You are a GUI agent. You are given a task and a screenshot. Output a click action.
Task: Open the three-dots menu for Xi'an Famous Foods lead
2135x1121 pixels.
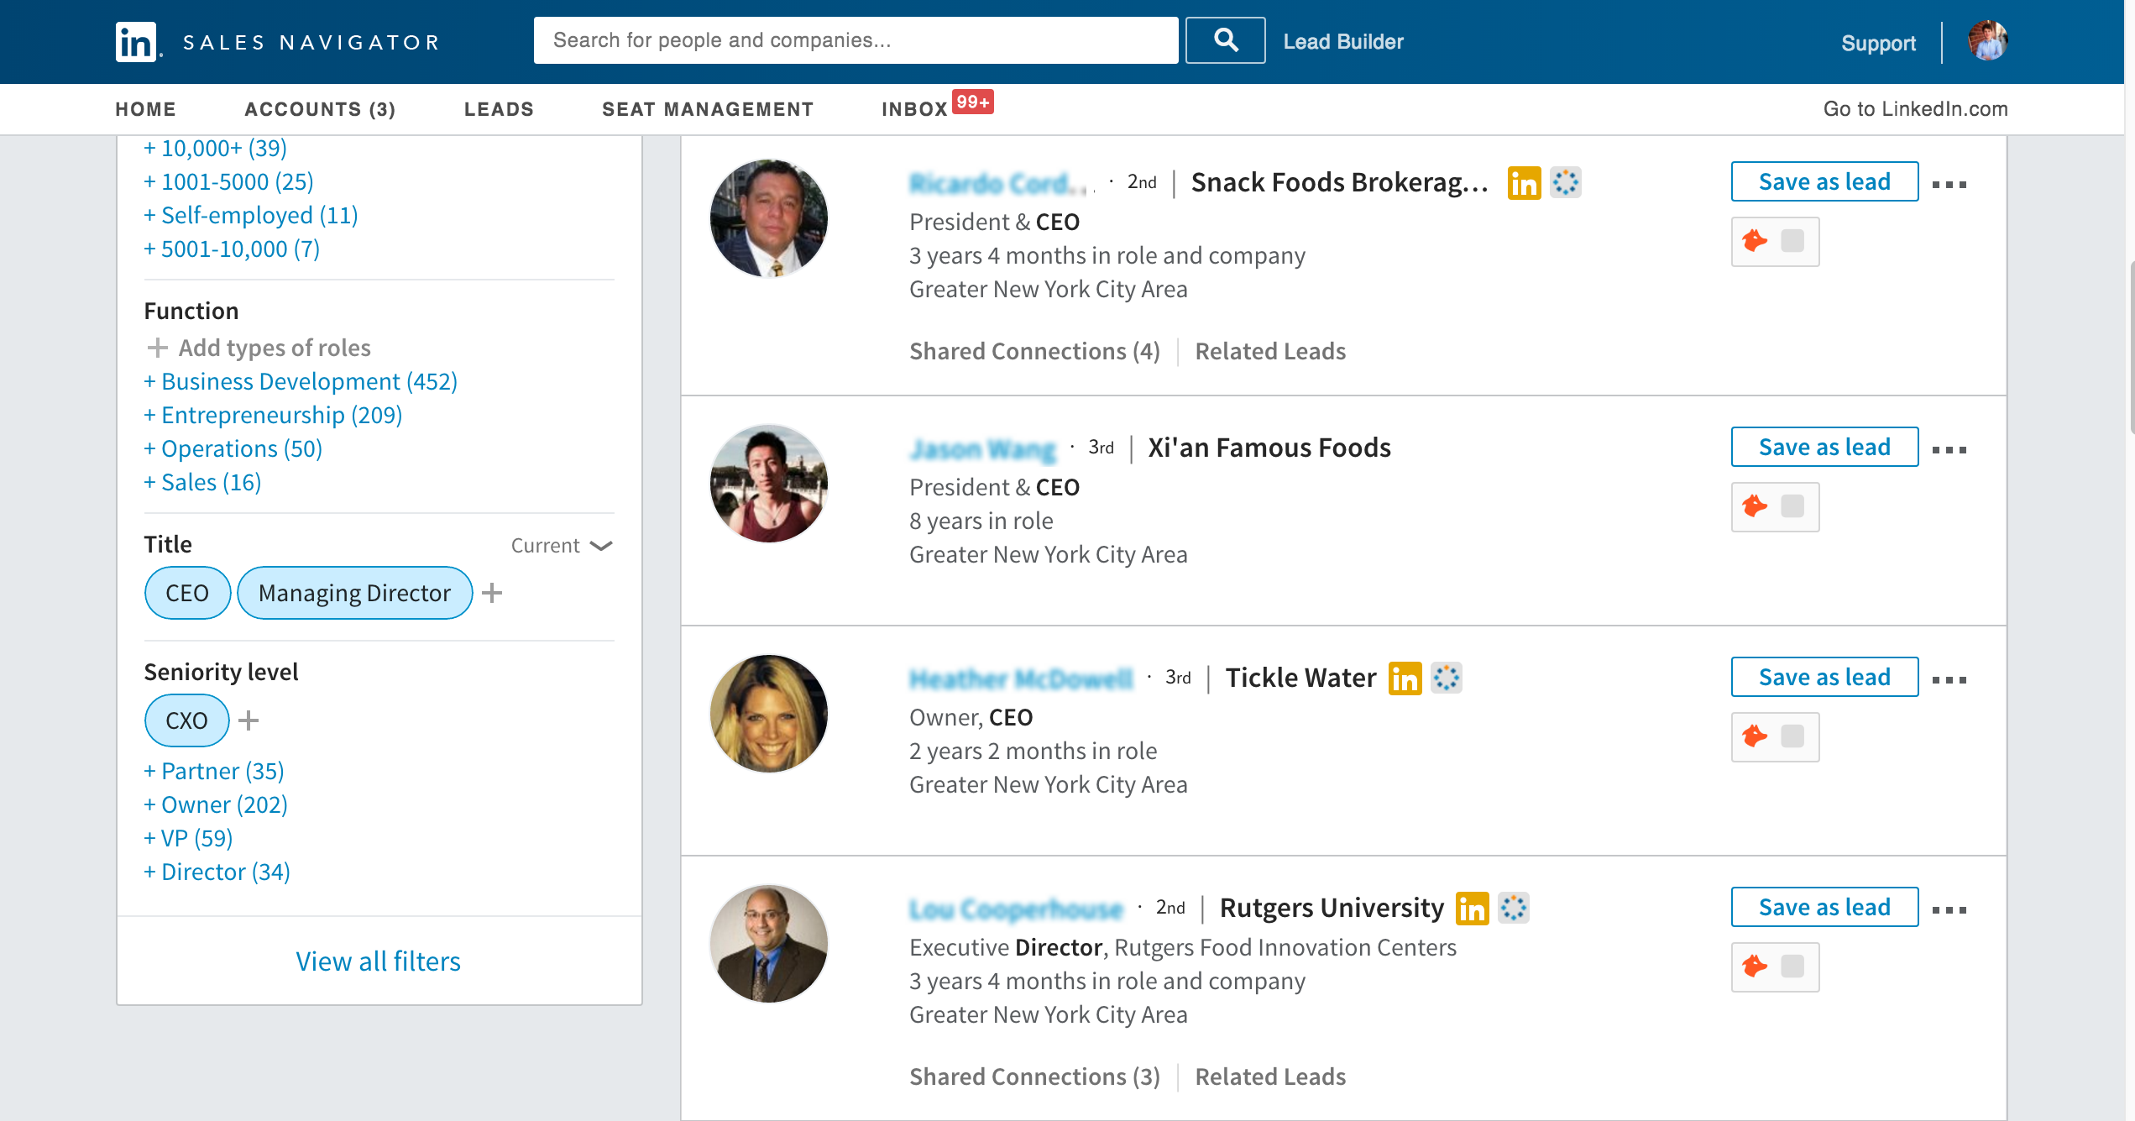1949,450
